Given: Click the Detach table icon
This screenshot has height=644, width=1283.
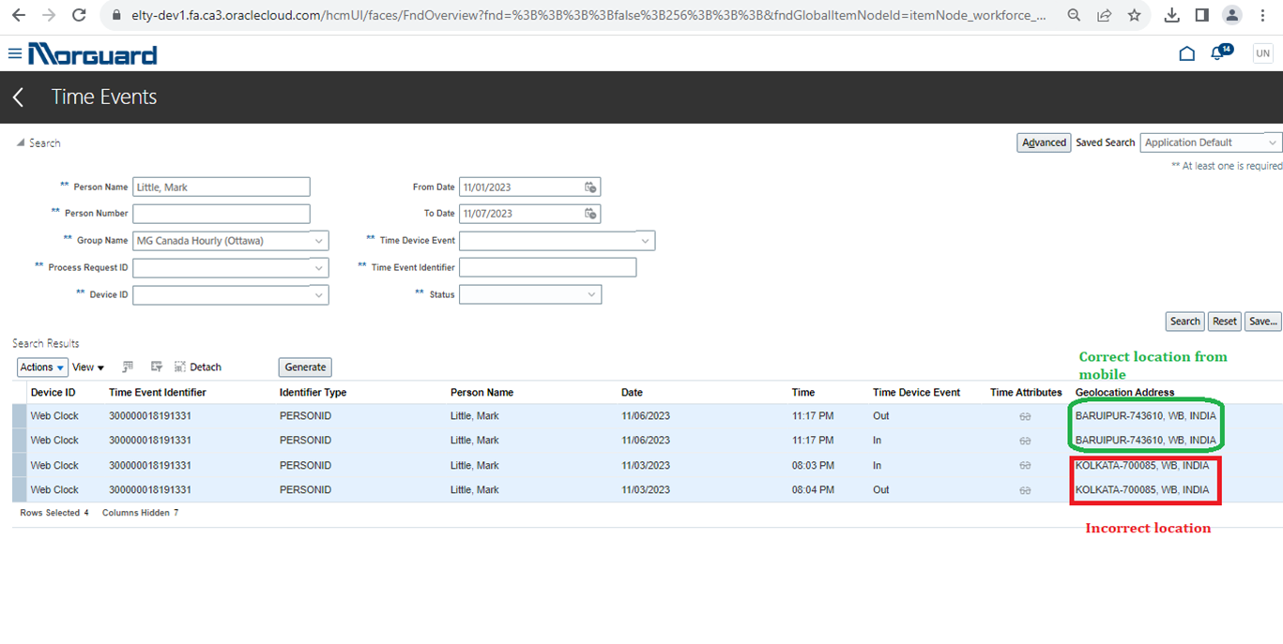Looking at the screenshot, I should [x=198, y=367].
